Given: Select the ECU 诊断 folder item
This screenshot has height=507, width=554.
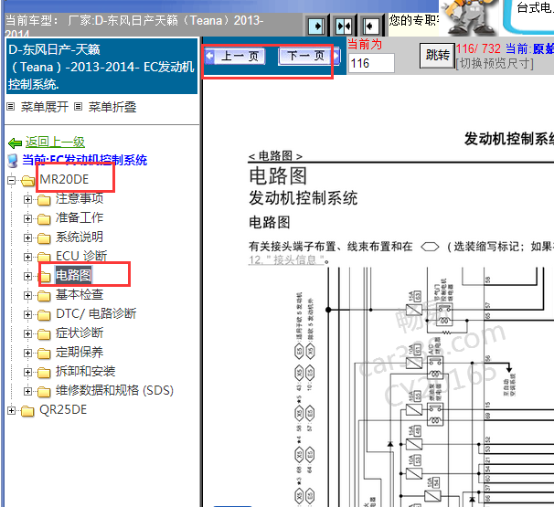Looking at the screenshot, I should pyautogui.click(x=81, y=256).
